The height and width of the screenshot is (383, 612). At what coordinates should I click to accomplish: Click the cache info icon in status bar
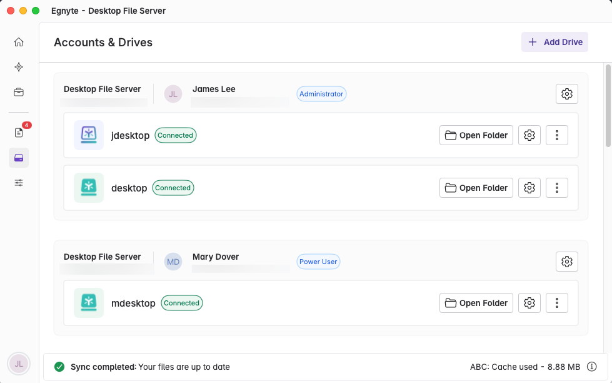pos(592,367)
